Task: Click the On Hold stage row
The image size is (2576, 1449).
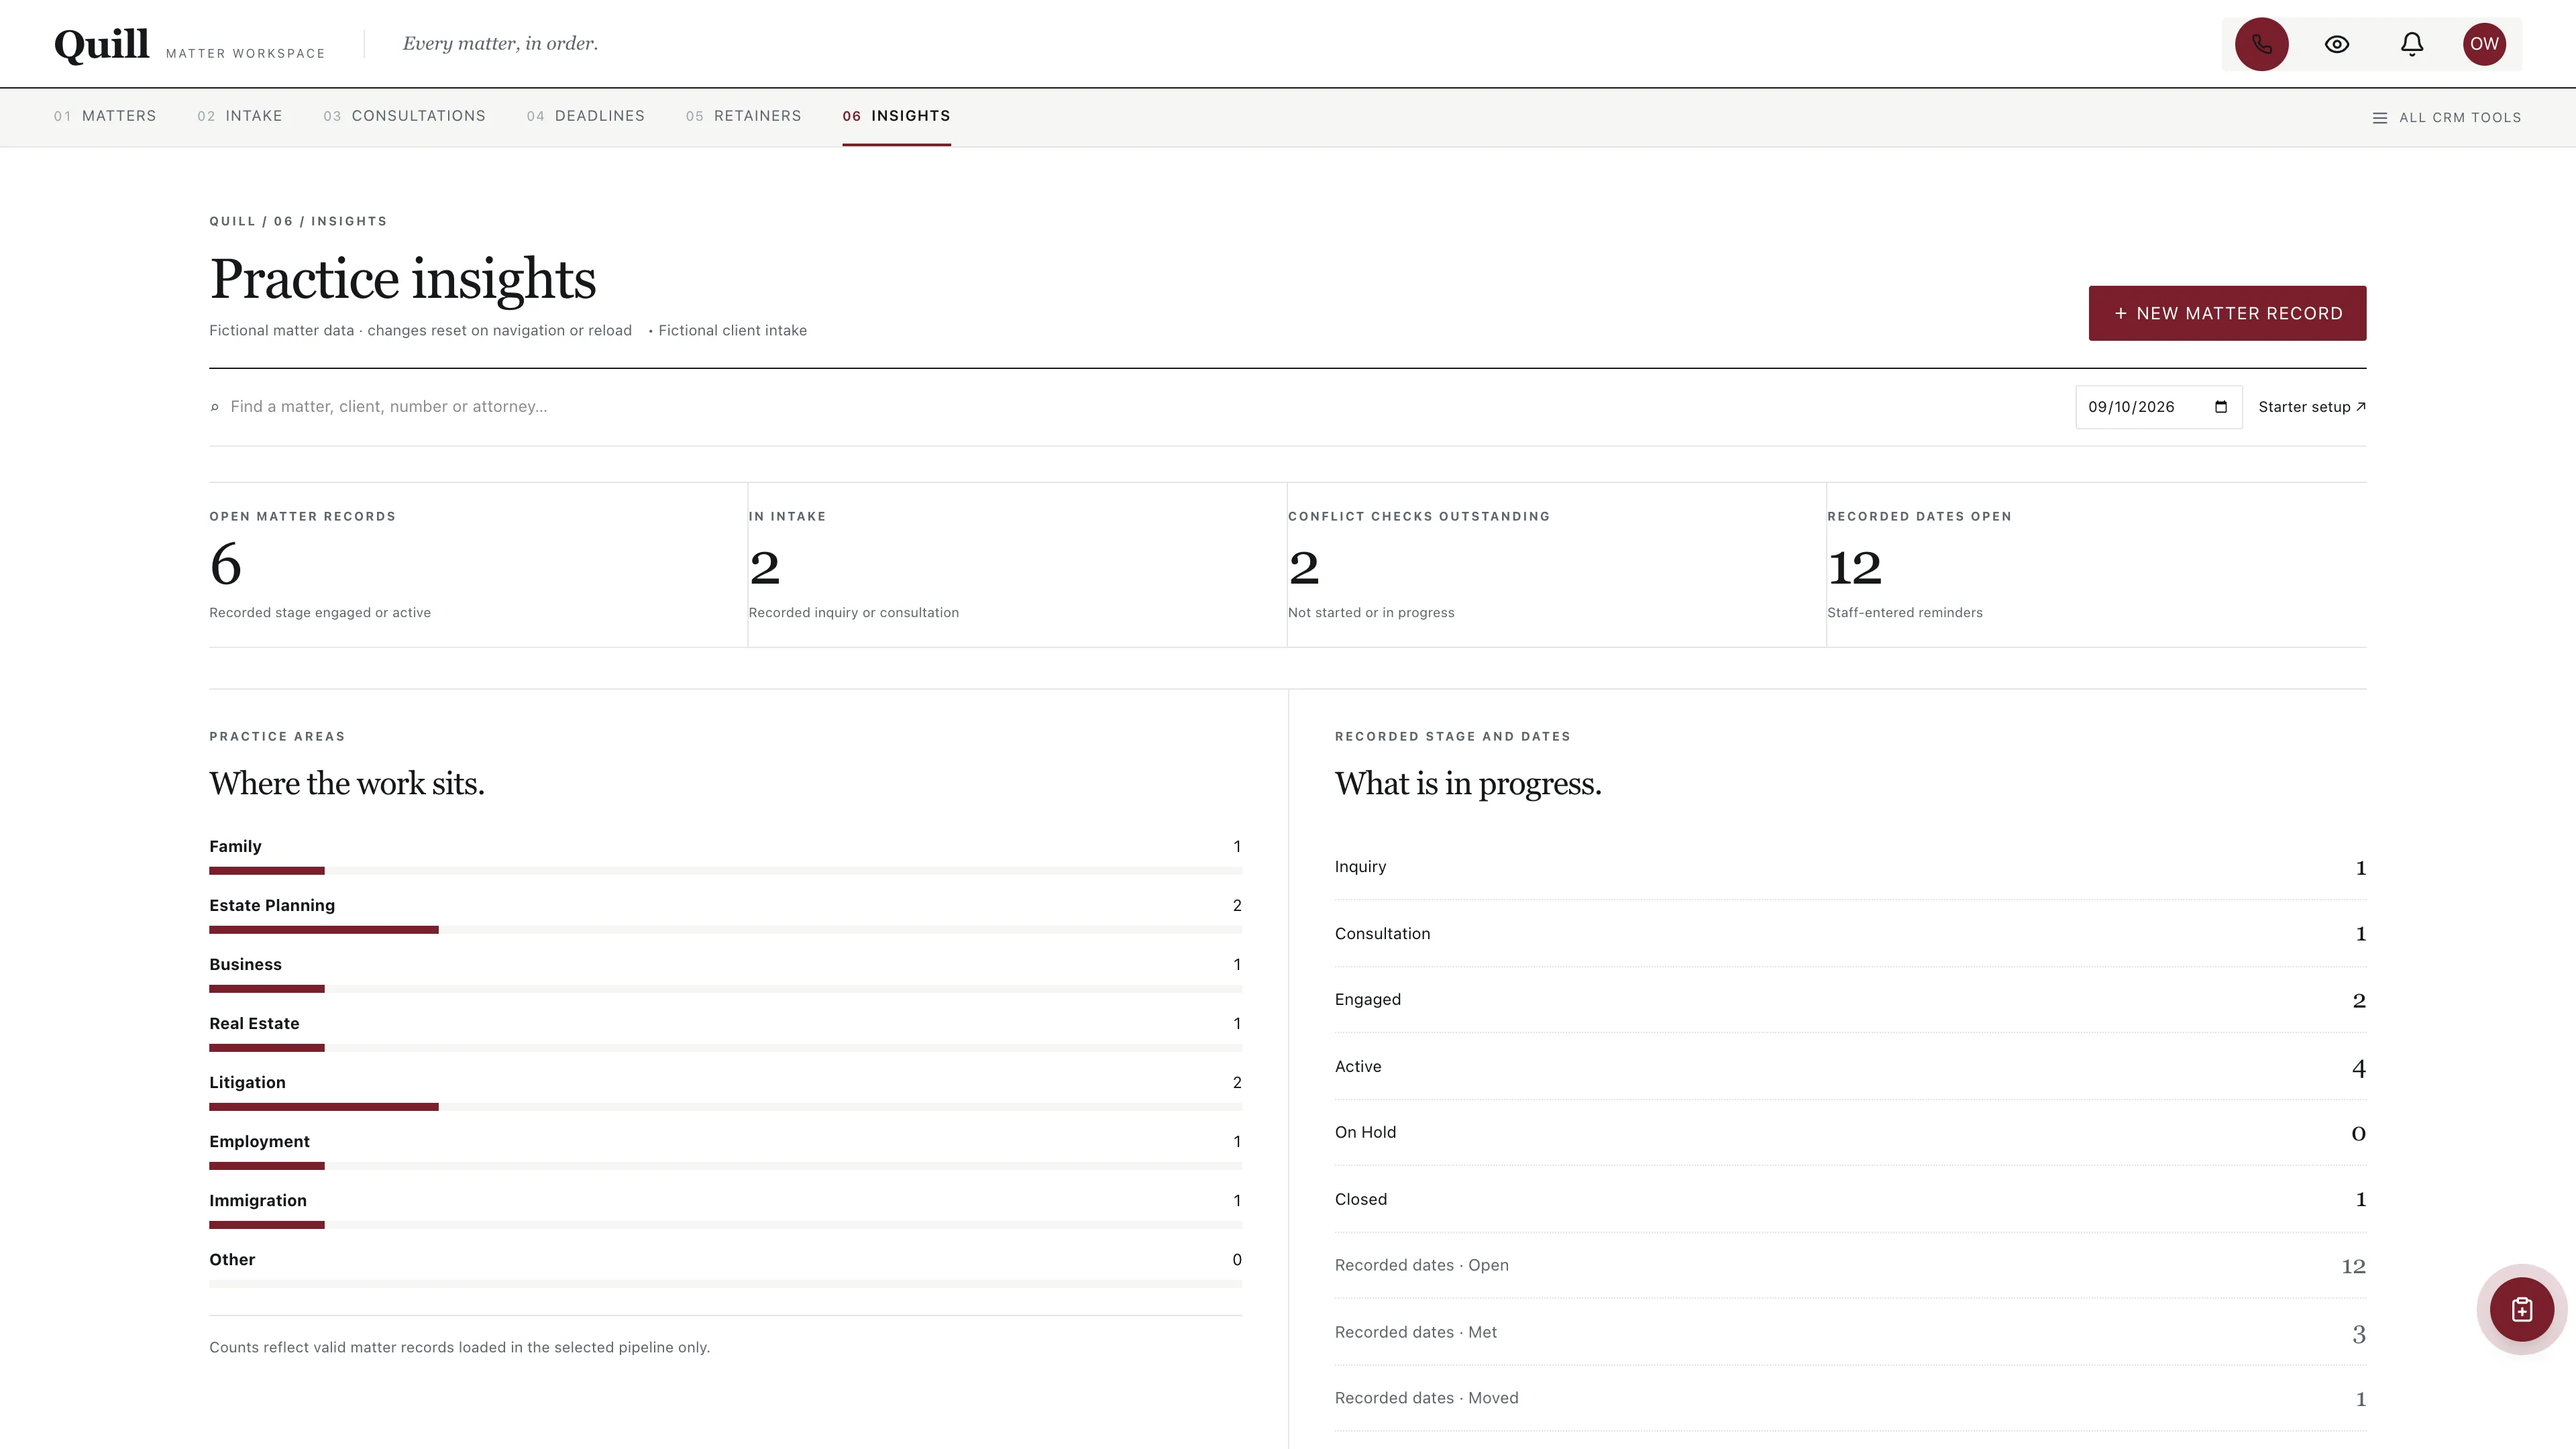Action: click(x=1850, y=1133)
